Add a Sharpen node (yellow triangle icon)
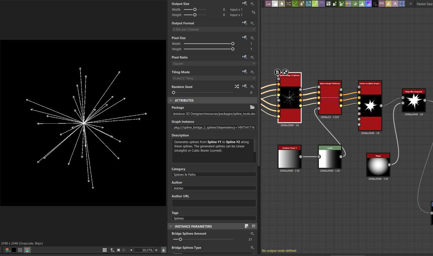The image size is (433, 256). click(389, 4)
